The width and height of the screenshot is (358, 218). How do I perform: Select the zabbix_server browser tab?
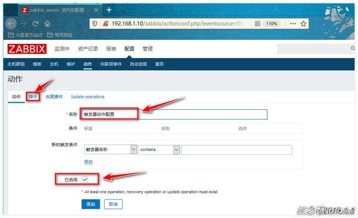click(59, 10)
